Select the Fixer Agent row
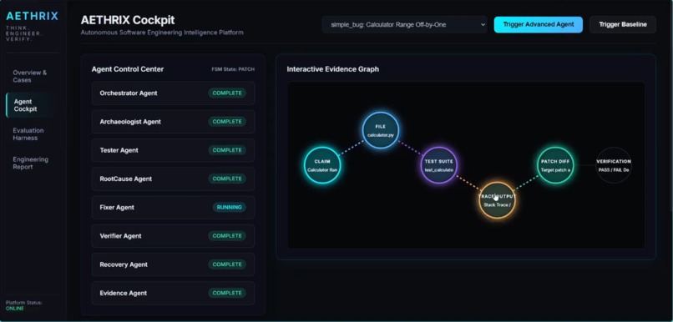Image resolution: width=673 pixels, height=322 pixels. (173, 208)
